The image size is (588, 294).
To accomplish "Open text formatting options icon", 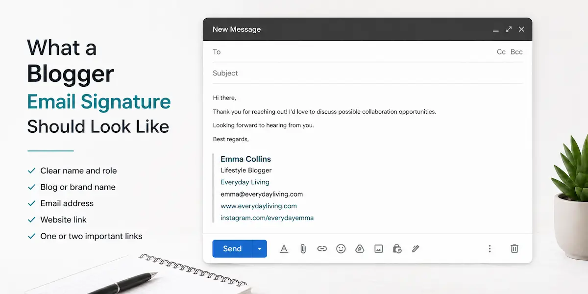I will pyautogui.click(x=284, y=249).
